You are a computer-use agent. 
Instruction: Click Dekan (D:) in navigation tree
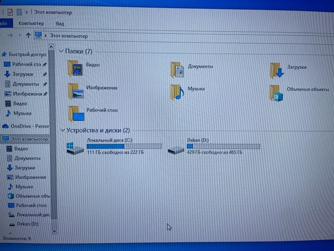click(x=24, y=224)
